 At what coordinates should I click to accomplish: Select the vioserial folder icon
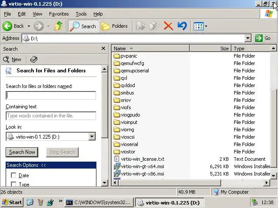tap(117, 144)
